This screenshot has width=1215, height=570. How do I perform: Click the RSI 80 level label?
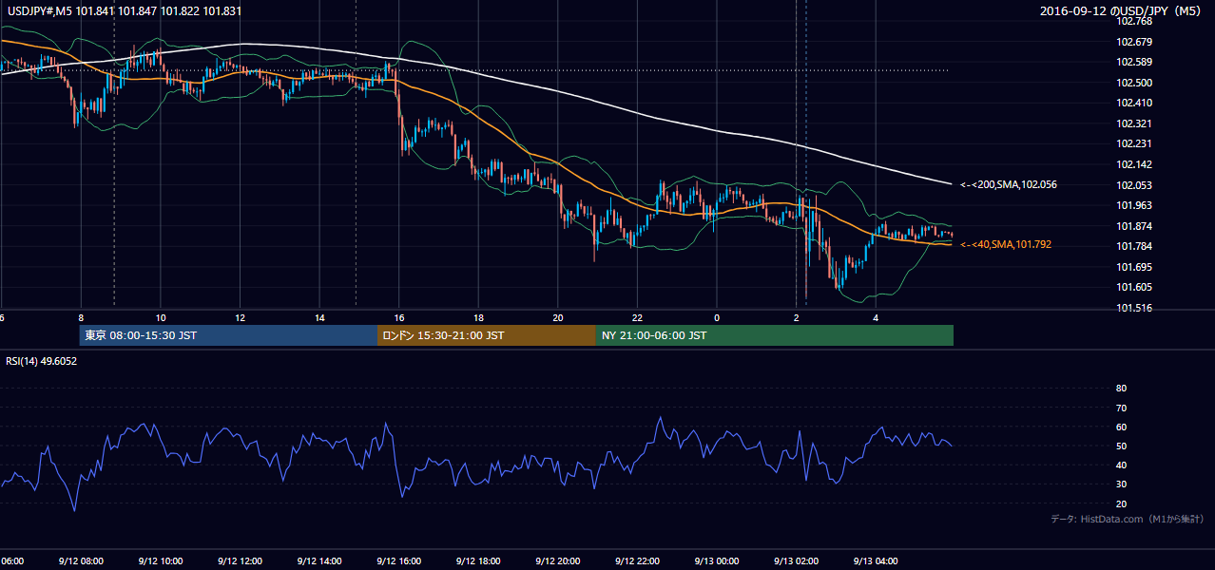[1121, 389]
